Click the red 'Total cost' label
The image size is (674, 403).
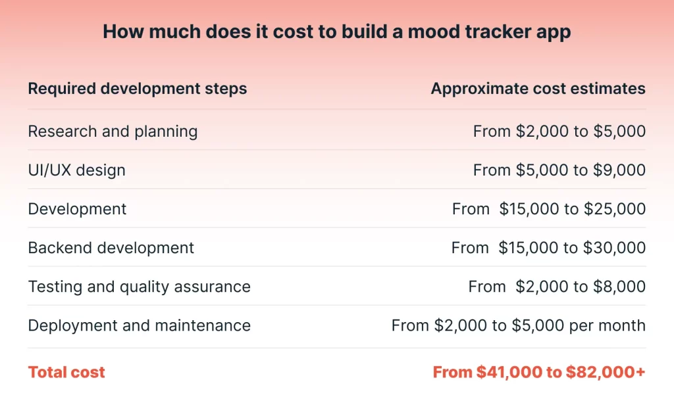point(66,373)
